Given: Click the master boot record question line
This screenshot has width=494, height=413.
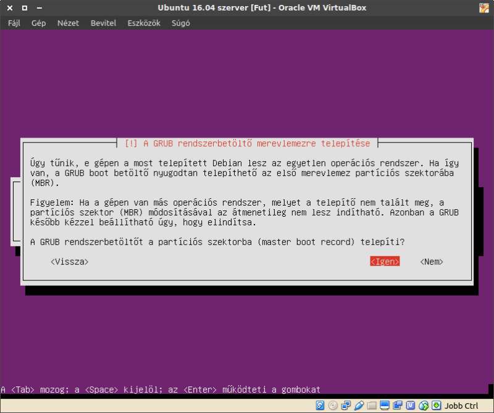Looking at the screenshot, I should (x=217, y=241).
